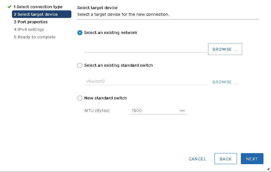Enable the 'Select an existing standard switch' option
Viewport: 271px width, 172px height.
(80, 65)
